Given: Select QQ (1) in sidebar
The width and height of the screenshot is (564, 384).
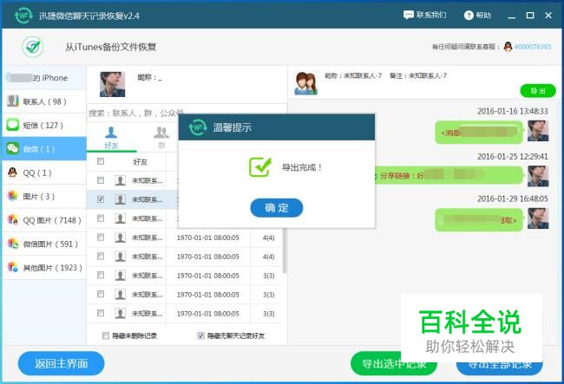Looking at the screenshot, I should click(44, 172).
